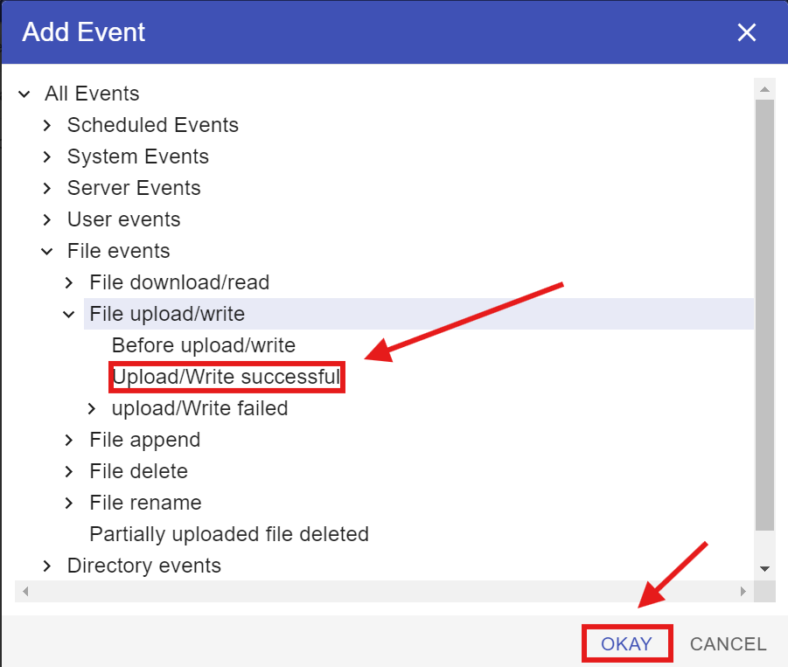Select Partially uploaded file deleted
Viewport: 788px width, 667px height.
click(x=228, y=534)
